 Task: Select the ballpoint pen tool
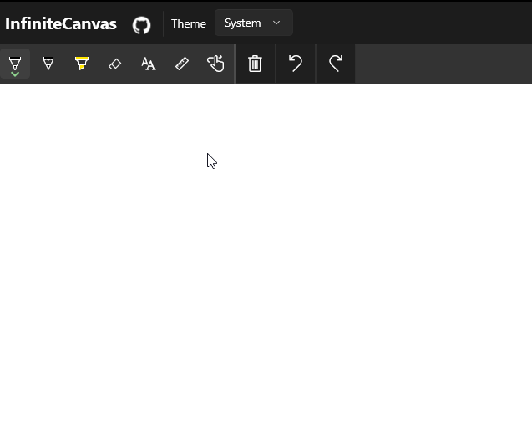(x=15, y=64)
